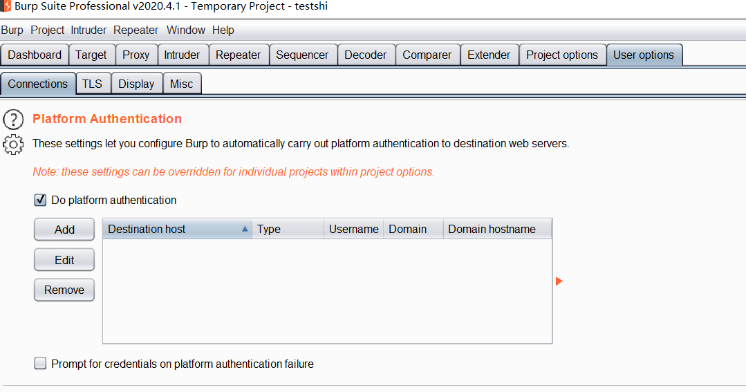This screenshot has width=746, height=392.
Task: Select the Decoder tab
Action: tap(365, 55)
